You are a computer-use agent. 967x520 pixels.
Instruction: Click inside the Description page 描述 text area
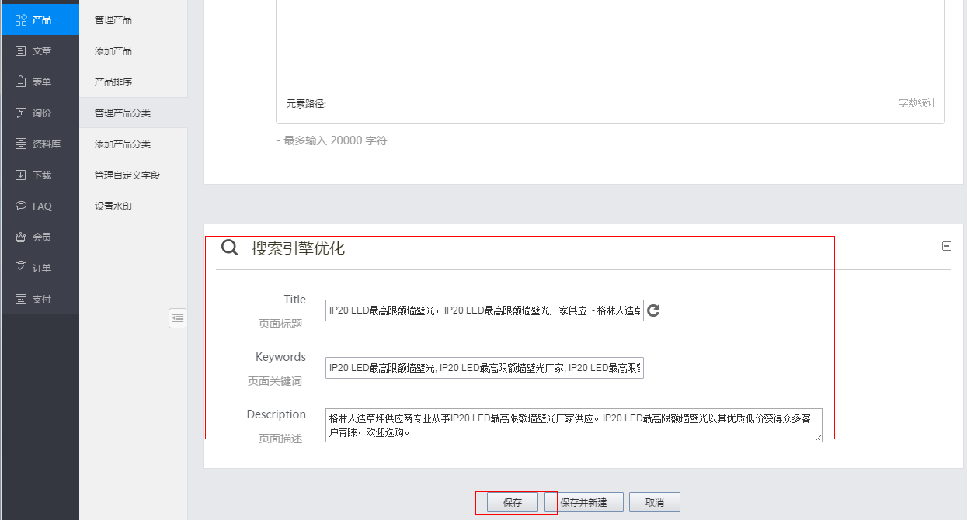572,424
